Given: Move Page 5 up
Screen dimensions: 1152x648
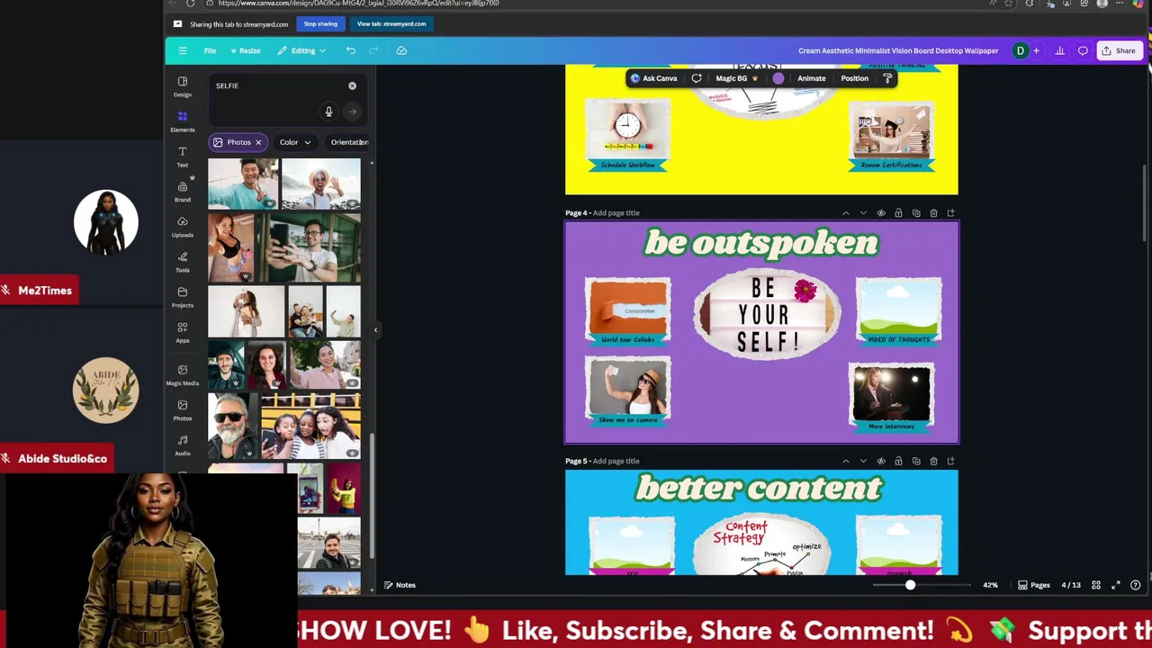Looking at the screenshot, I should pyautogui.click(x=846, y=461).
